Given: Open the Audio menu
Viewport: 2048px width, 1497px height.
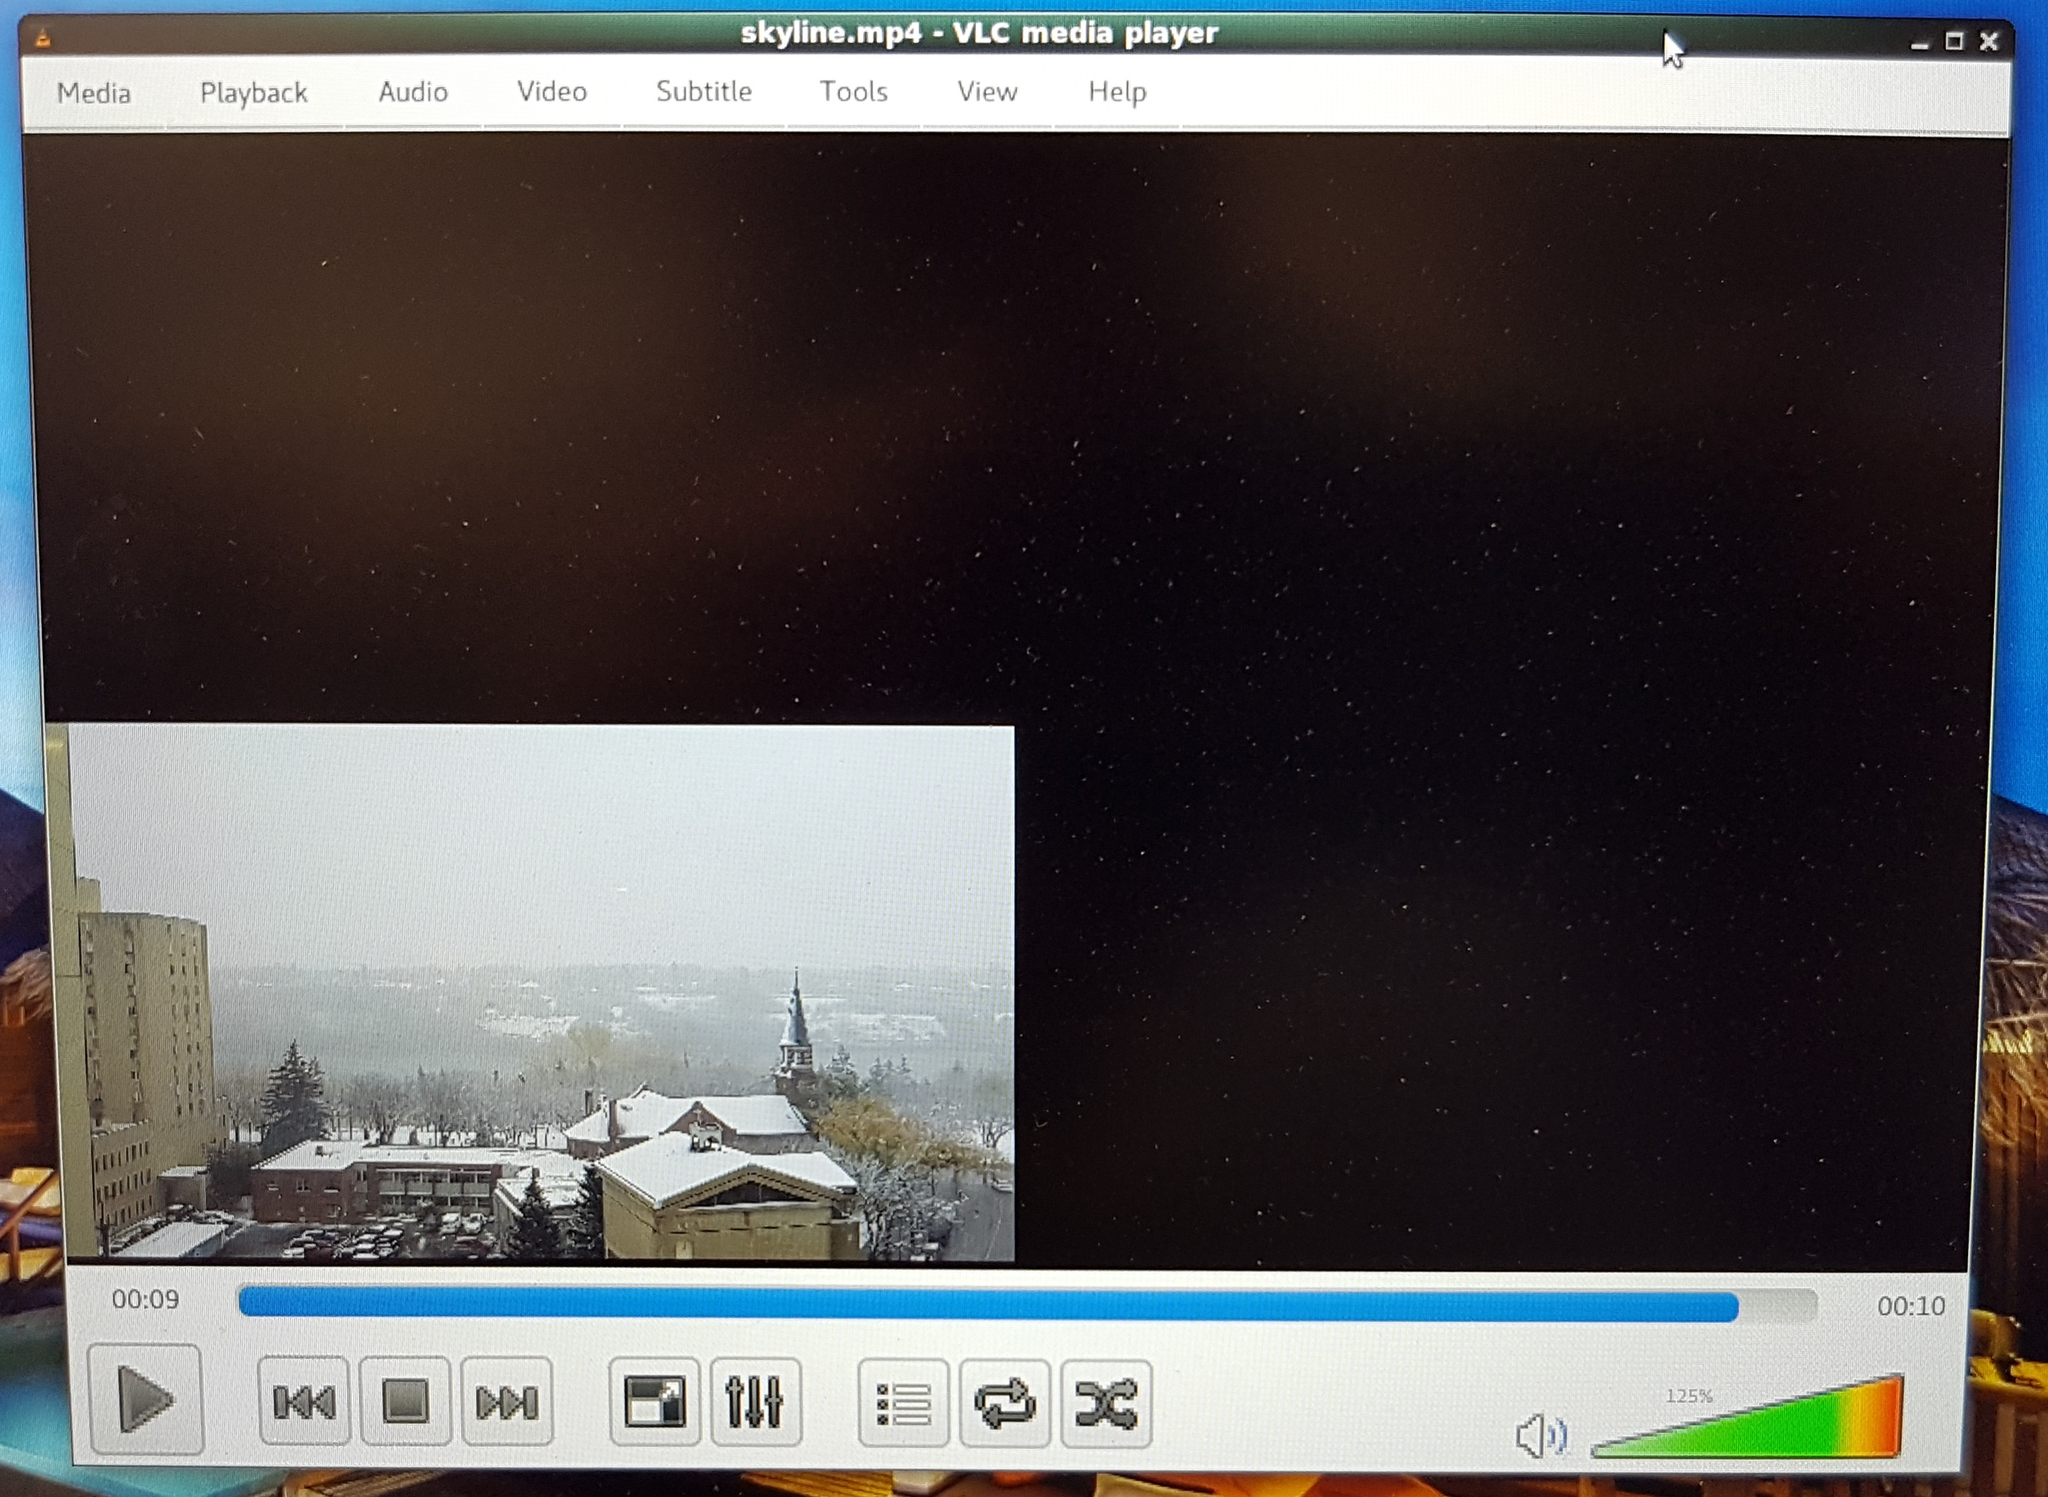Looking at the screenshot, I should click(413, 92).
